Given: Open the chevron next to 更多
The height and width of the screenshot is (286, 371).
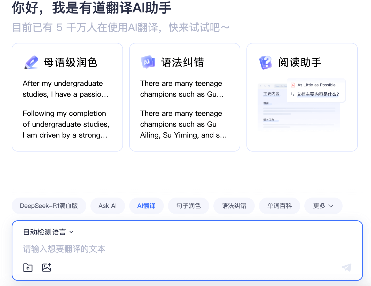Looking at the screenshot, I should pyautogui.click(x=331, y=206).
